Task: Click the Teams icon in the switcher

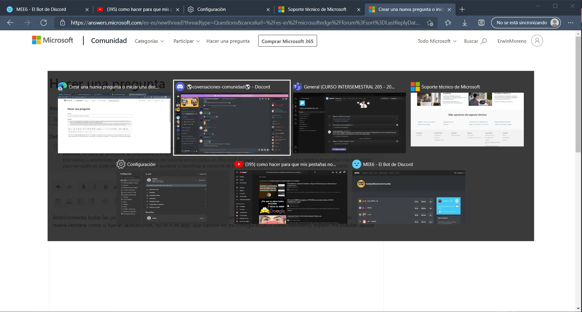Action: pyautogui.click(x=297, y=87)
